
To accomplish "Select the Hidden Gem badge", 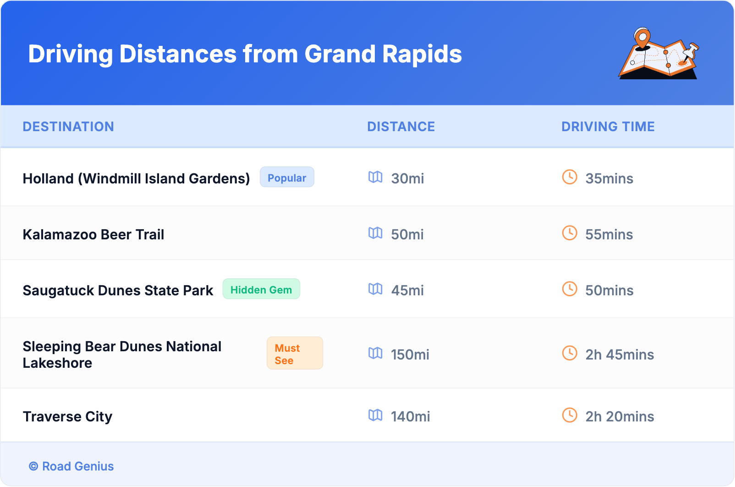I will [x=261, y=289].
